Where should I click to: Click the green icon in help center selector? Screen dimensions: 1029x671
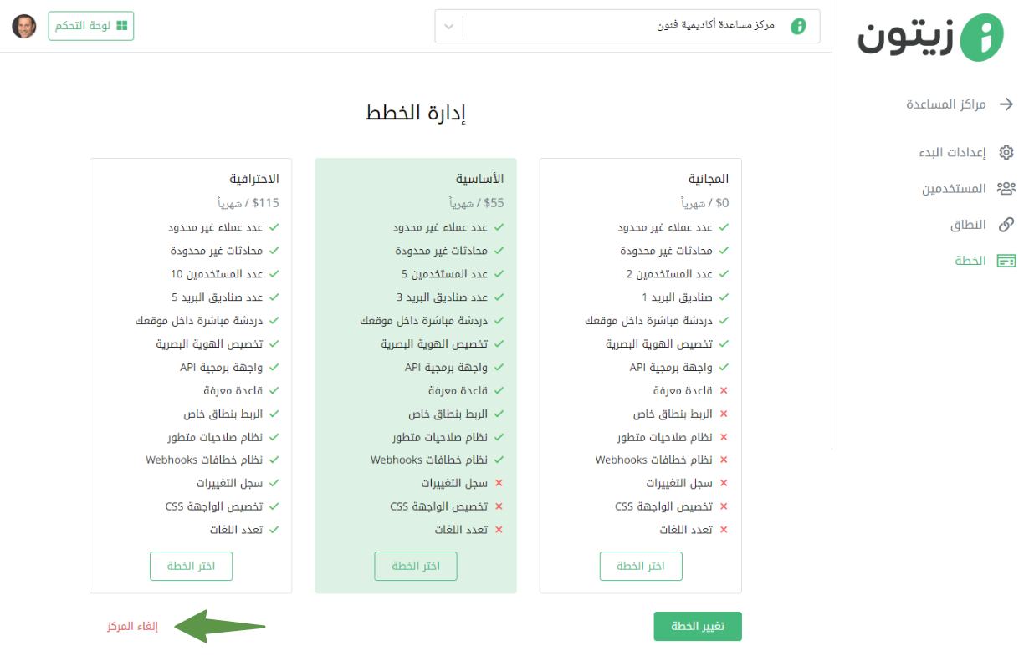tap(799, 26)
